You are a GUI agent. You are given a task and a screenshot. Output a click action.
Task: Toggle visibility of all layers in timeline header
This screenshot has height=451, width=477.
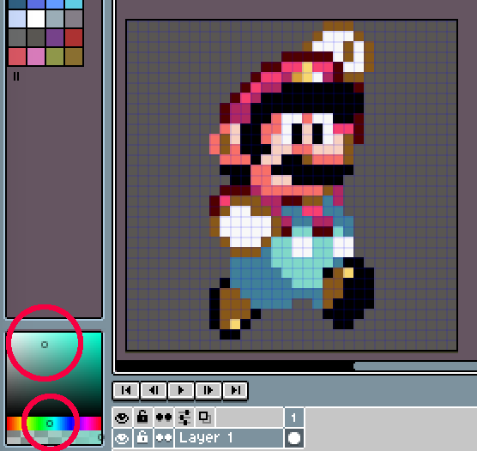coord(122,418)
